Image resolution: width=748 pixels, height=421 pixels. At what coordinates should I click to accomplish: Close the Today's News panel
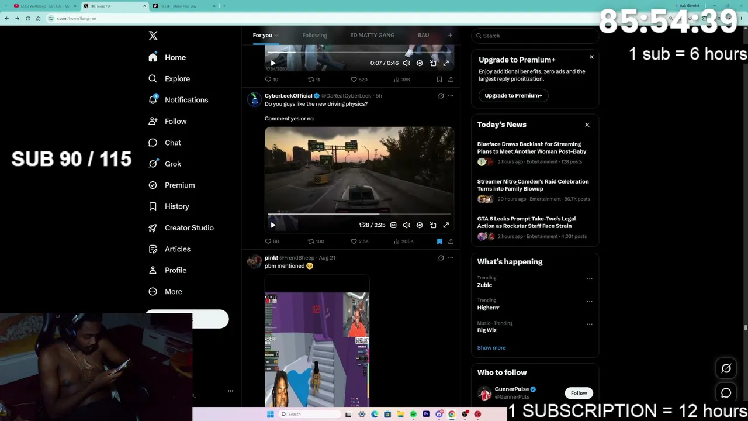[587, 125]
